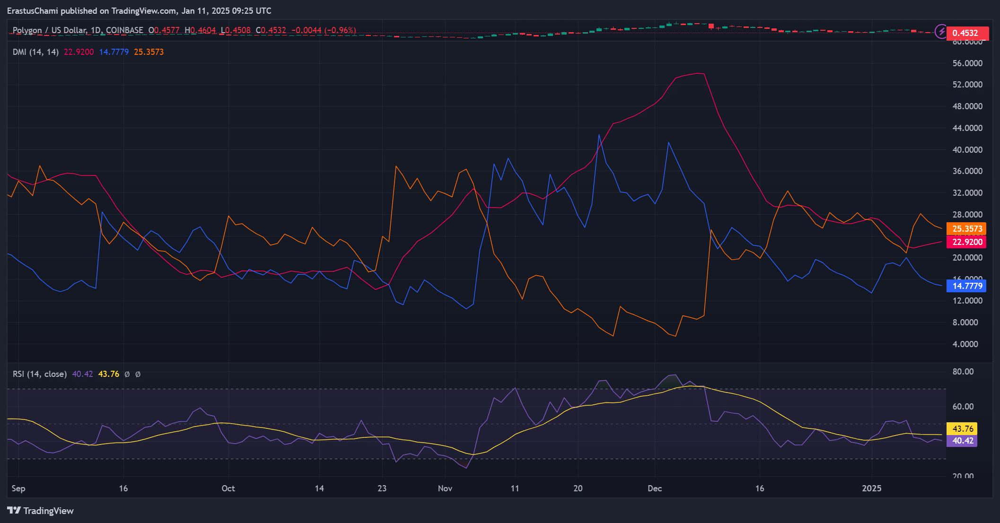Click the TradingView wordmark link
The height and width of the screenshot is (523, 1000).
point(48,511)
